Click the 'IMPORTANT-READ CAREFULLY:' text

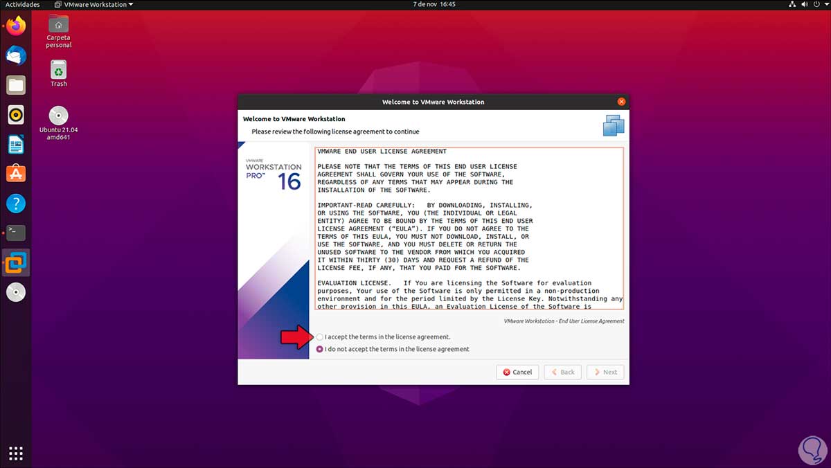tap(366, 205)
